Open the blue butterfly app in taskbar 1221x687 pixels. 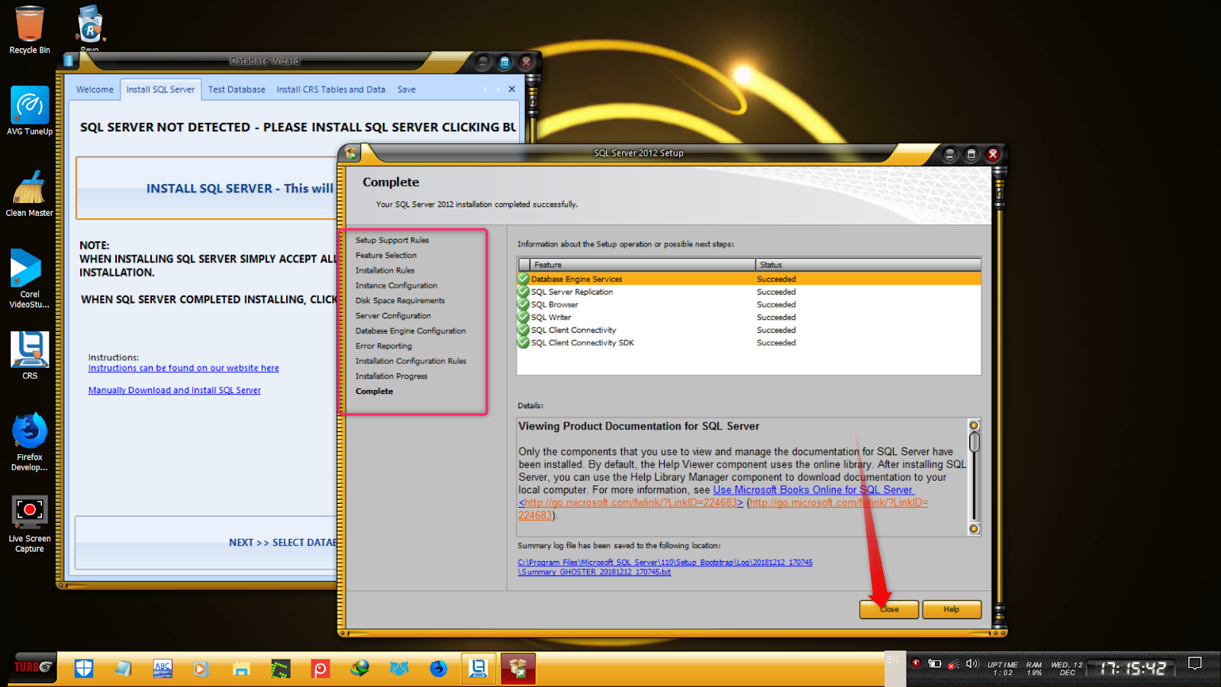pyautogui.click(x=399, y=669)
